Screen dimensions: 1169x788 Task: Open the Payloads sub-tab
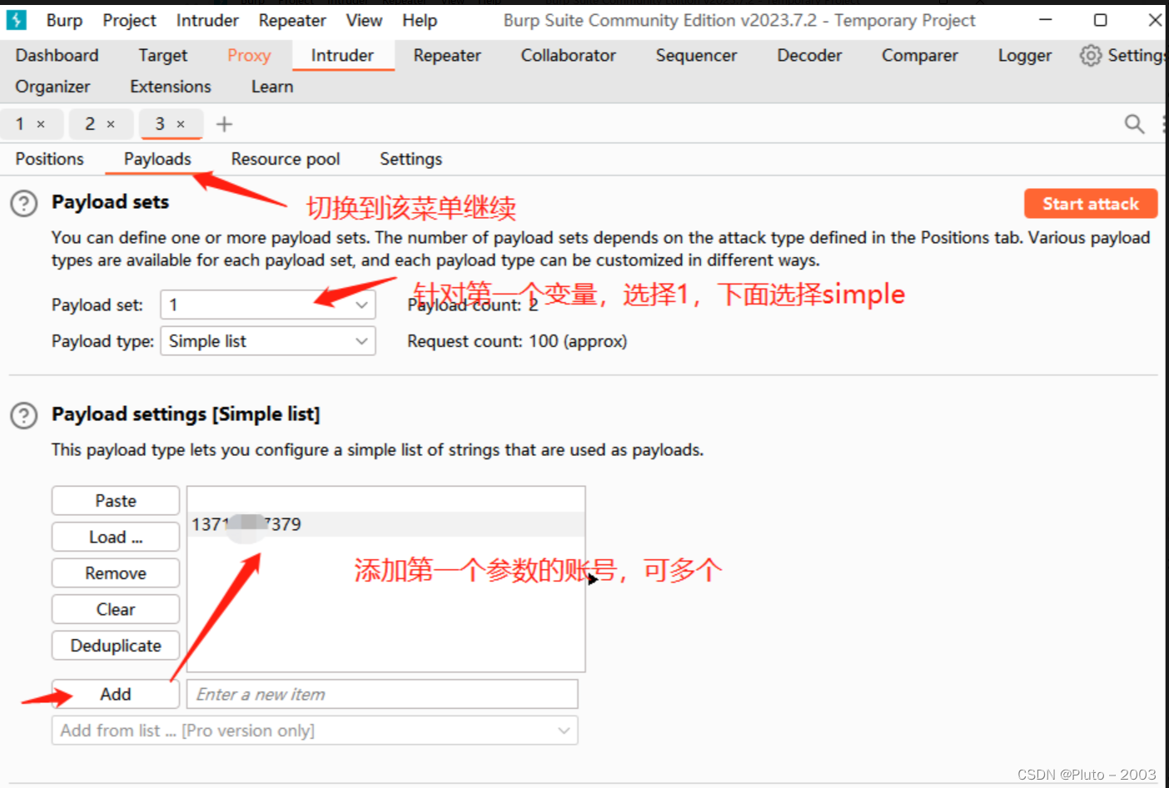[157, 159]
